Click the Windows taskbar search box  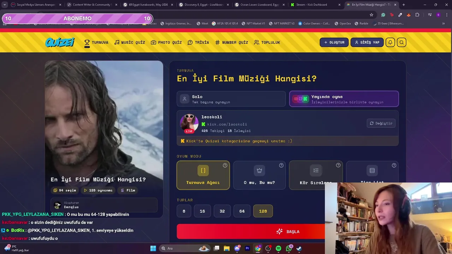tap(185, 248)
